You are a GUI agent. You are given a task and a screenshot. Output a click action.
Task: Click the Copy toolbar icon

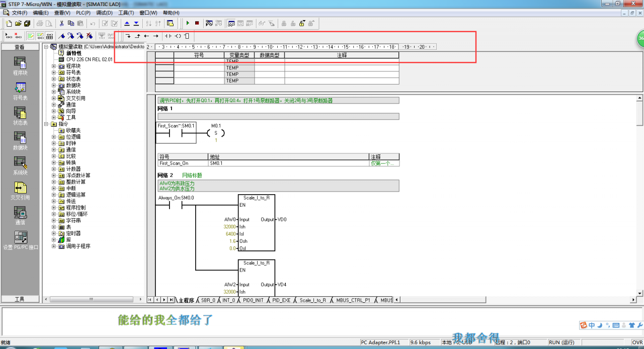71,23
